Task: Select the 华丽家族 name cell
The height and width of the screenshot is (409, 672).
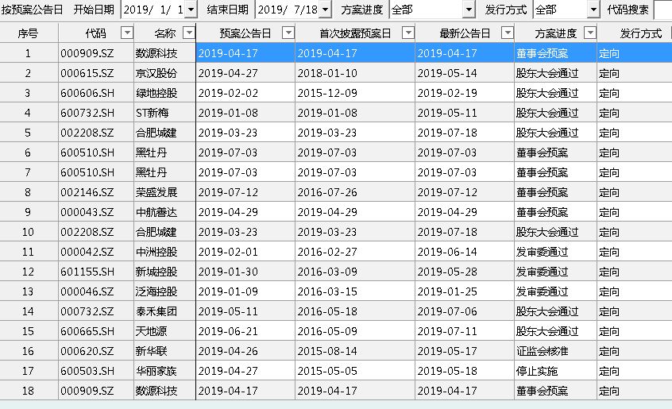Action: point(165,371)
